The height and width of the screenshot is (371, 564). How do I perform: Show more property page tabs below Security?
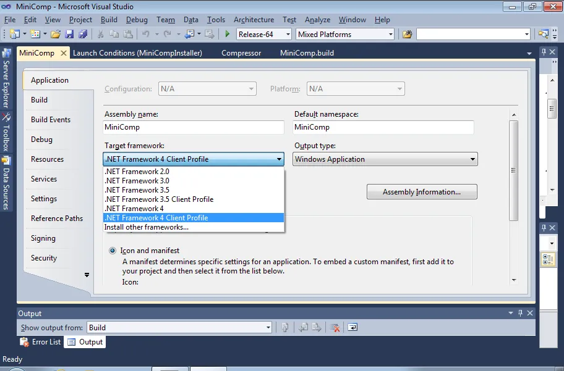click(x=87, y=275)
